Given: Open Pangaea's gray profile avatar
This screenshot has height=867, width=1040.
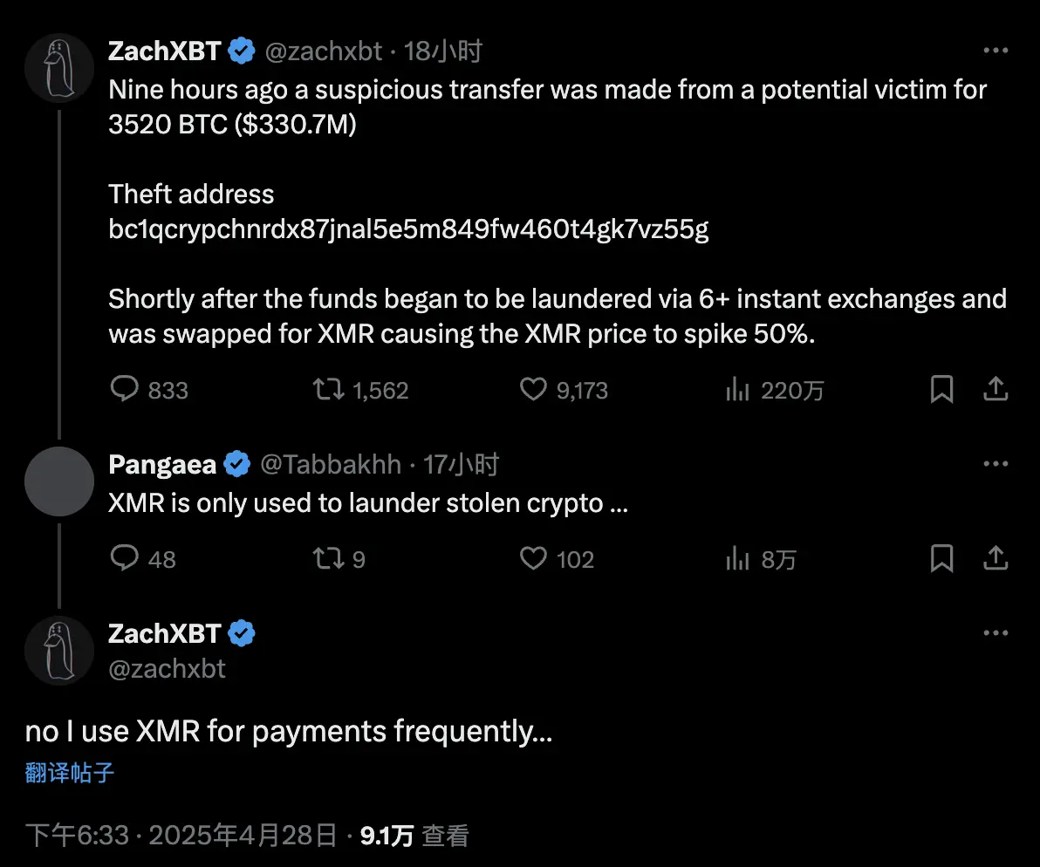Looking at the screenshot, I should 59,481.
